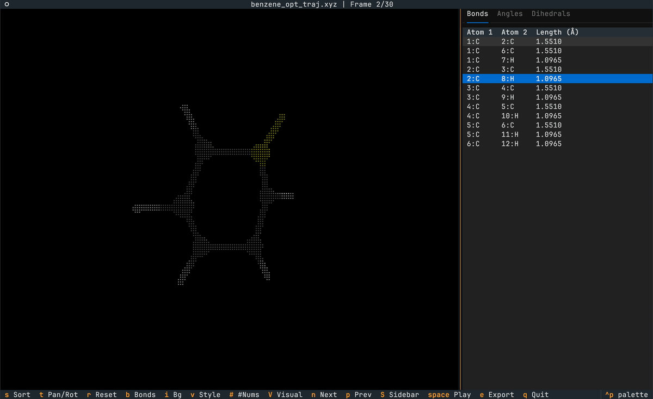Toggle Bonds display in footer

140,395
